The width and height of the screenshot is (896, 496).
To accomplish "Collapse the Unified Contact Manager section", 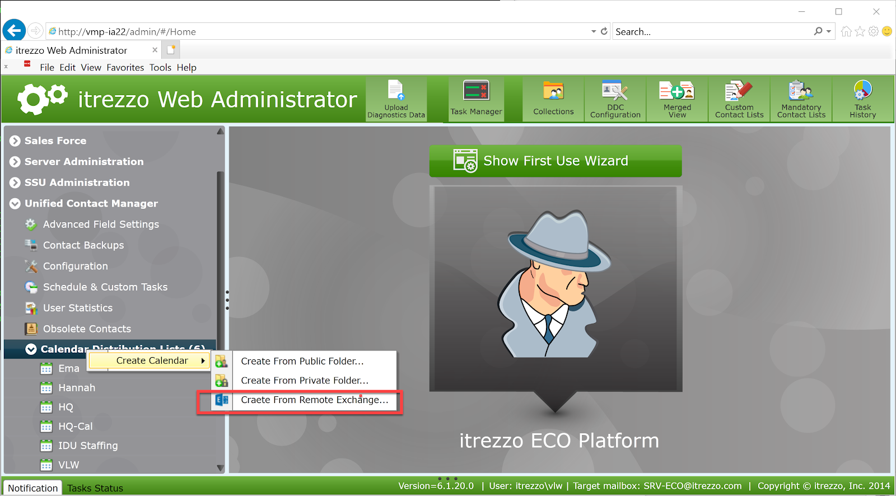I will [15, 204].
